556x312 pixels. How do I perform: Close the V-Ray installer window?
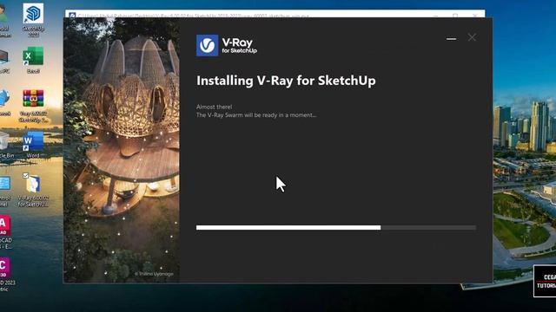pos(472,37)
